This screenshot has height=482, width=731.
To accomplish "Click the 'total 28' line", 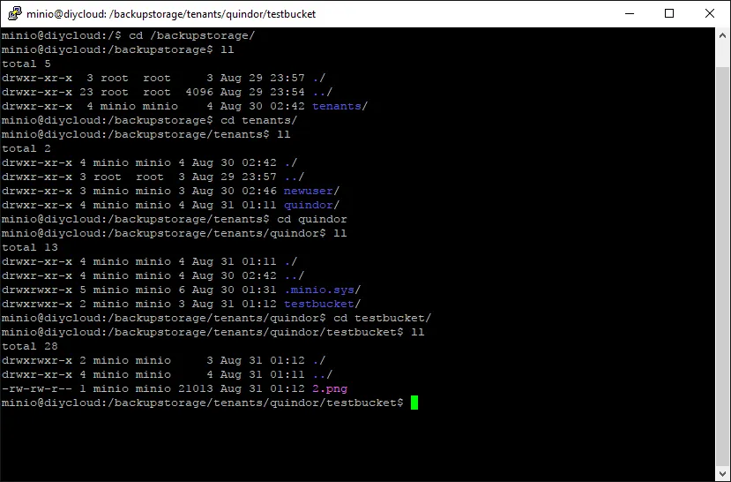I will 30,347.
